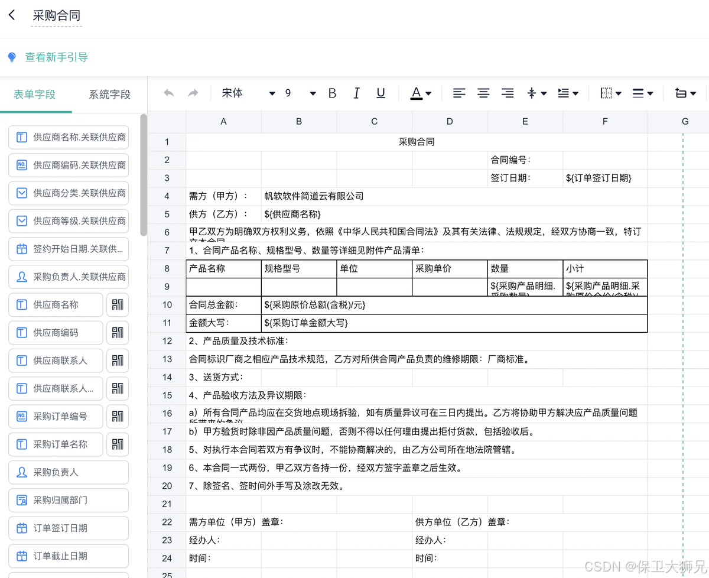Align text left
Viewport: 709px width, 578px height.
pos(459,93)
